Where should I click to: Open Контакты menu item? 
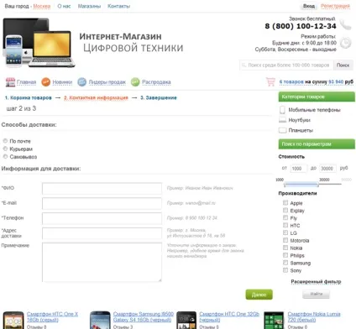point(119,6)
